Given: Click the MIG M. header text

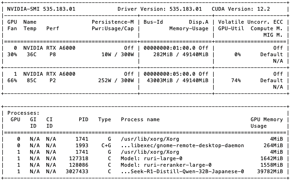Looking at the screenshot, I should (273, 35).
